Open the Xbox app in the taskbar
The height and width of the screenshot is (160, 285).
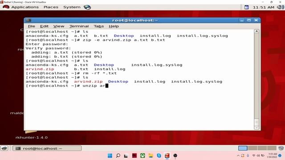pos(142,156)
